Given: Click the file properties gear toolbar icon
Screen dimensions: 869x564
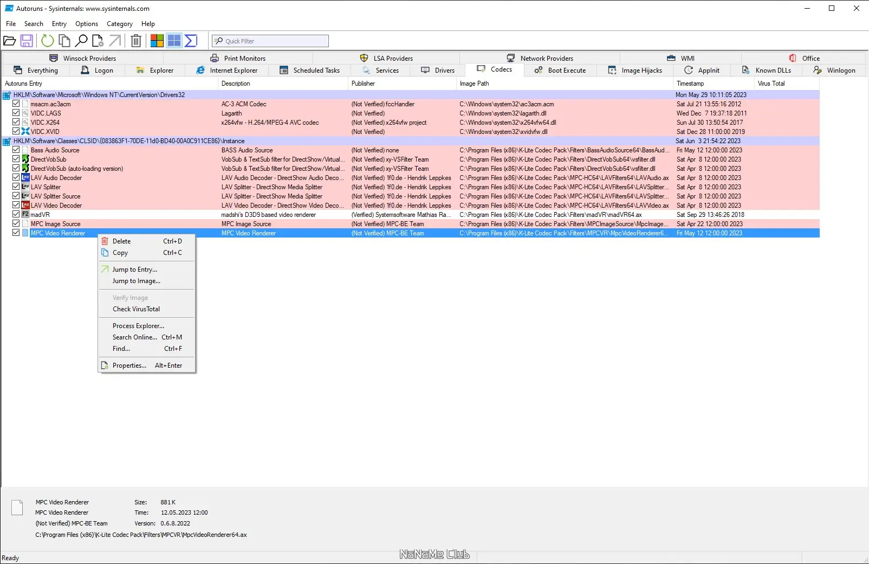Looking at the screenshot, I should 98,41.
